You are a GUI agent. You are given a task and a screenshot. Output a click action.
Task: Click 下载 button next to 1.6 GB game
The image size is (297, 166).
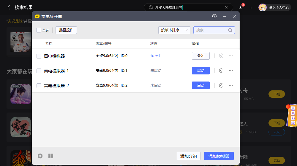click(x=277, y=123)
